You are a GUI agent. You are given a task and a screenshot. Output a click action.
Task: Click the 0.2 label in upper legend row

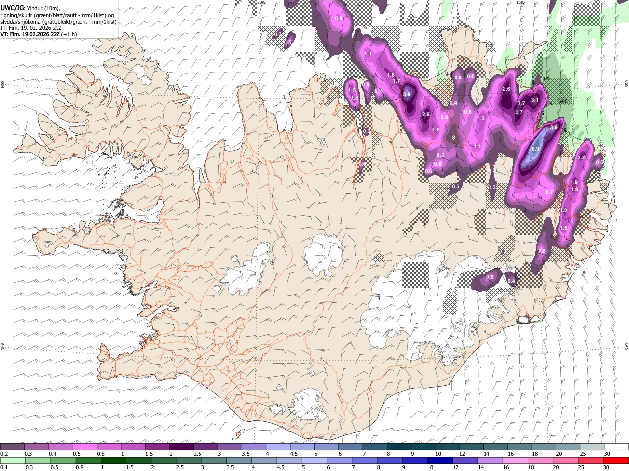[x=3, y=453]
